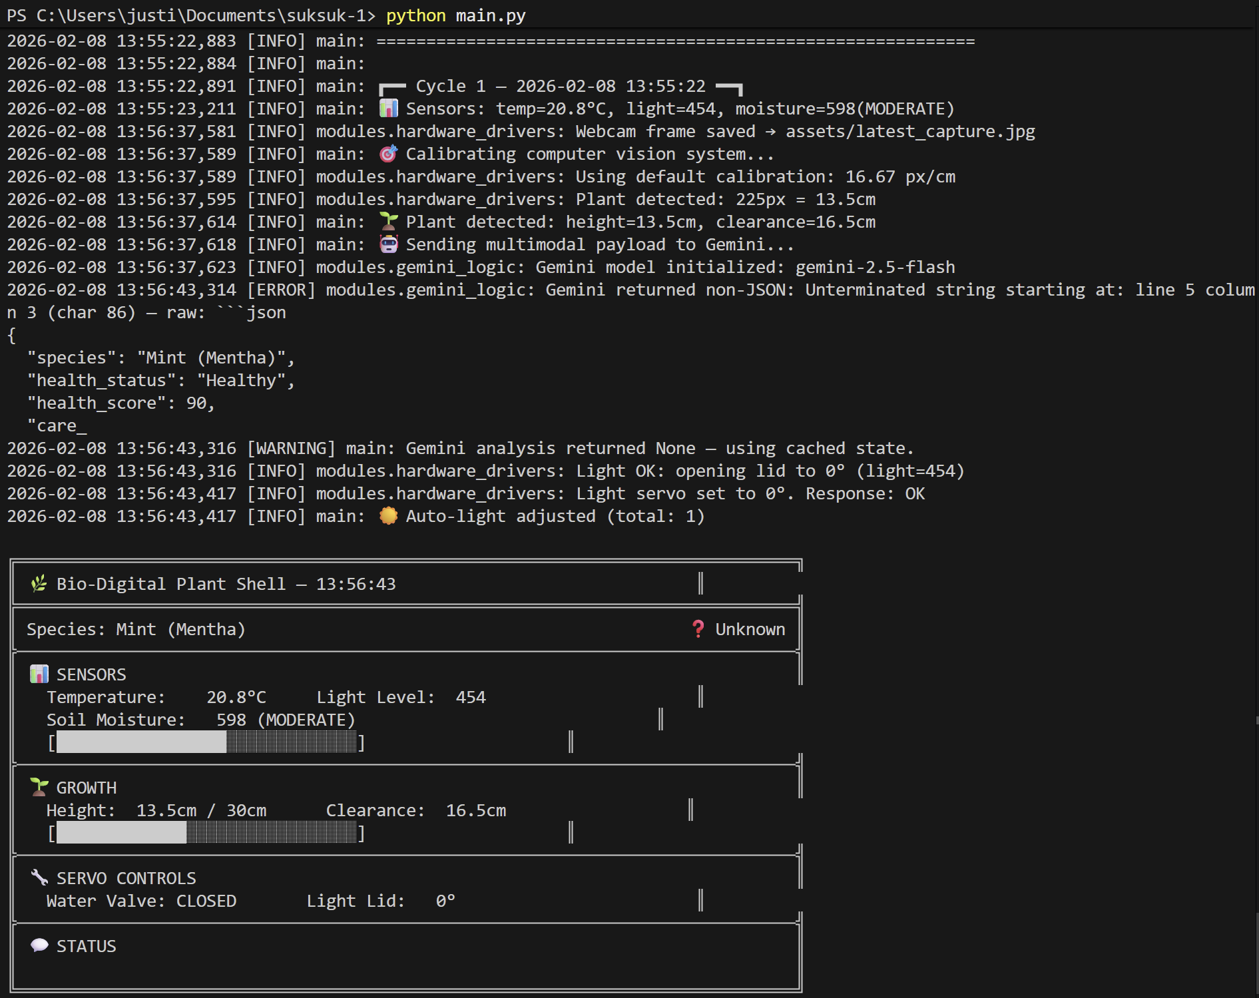
Task: Click the file path 'assets/latest_capture.jpg'
Action: click(910, 132)
